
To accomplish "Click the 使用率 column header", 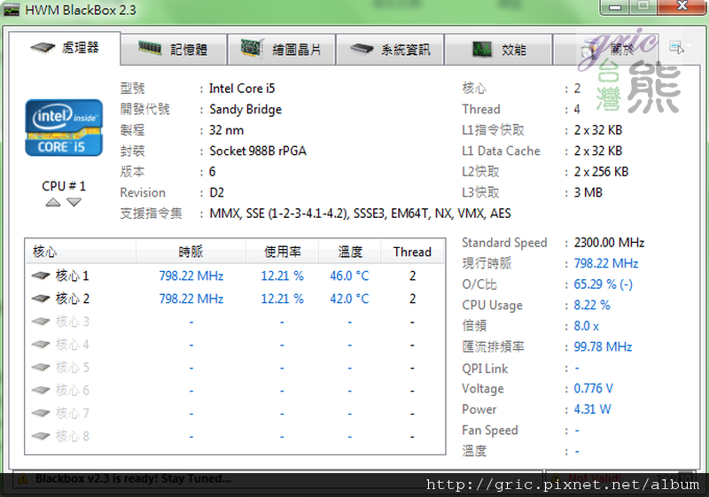I will [x=283, y=252].
